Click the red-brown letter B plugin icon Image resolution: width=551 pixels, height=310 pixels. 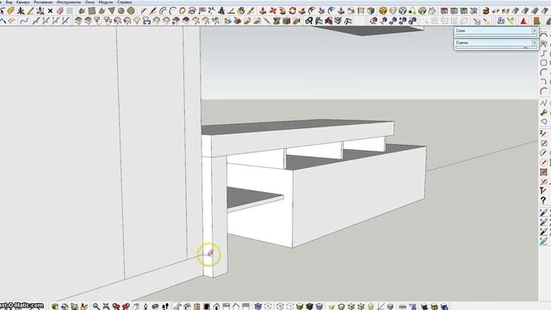pos(486,11)
